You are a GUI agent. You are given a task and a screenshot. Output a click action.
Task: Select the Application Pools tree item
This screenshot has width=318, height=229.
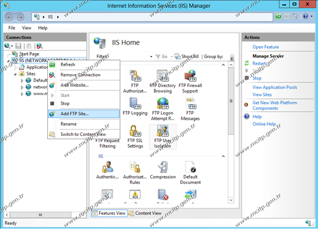coord(37,67)
